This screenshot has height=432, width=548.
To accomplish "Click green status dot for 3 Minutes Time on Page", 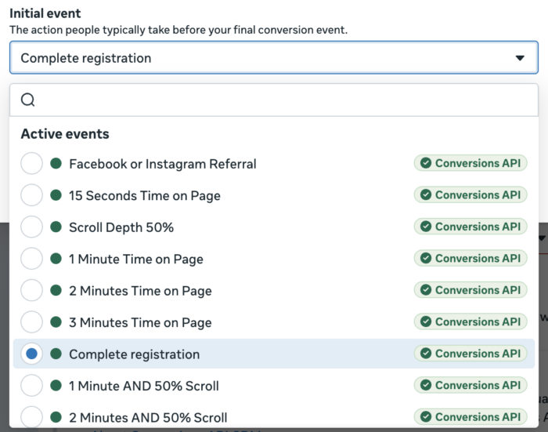I will pyautogui.click(x=56, y=321).
